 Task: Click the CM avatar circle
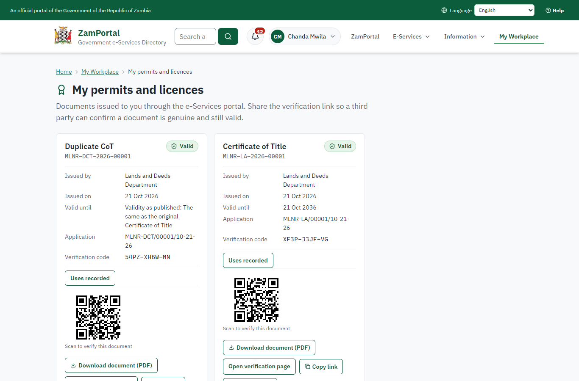point(278,36)
